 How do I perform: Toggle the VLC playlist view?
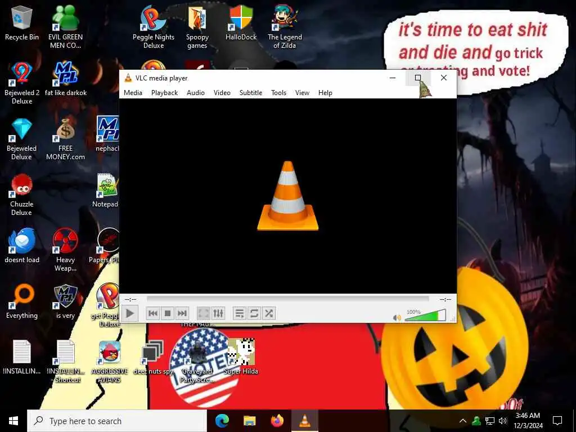point(239,313)
